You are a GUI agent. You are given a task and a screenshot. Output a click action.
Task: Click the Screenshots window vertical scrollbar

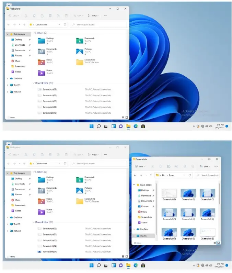(220, 194)
